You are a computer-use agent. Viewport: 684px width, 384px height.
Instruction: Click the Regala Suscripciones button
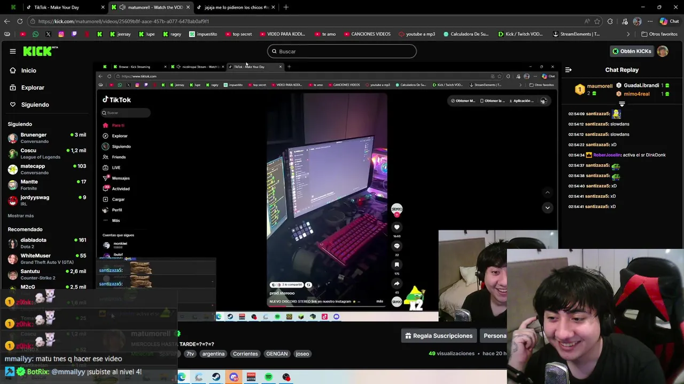tap(439, 336)
